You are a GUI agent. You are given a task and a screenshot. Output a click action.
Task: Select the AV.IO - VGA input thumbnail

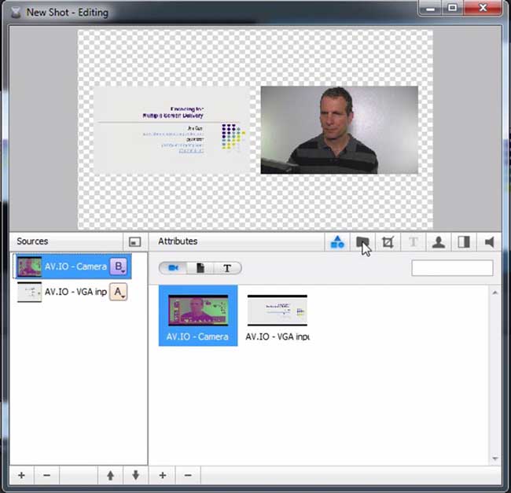277,311
